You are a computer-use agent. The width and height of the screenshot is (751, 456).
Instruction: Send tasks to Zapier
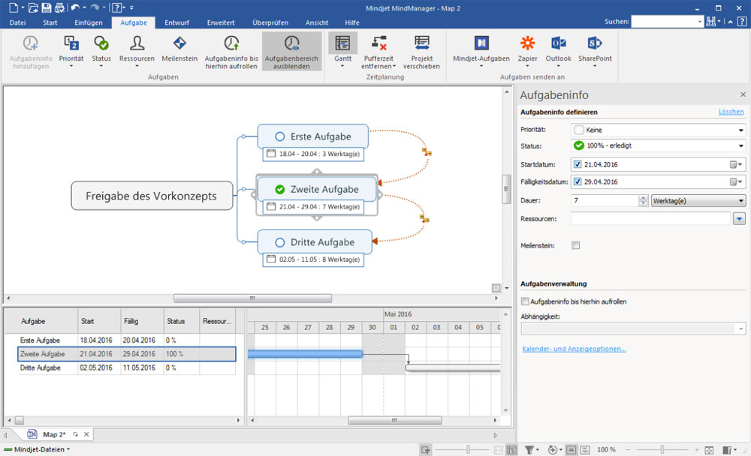click(x=528, y=43)
